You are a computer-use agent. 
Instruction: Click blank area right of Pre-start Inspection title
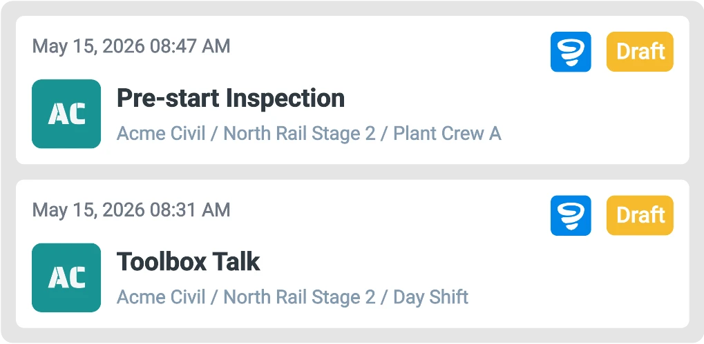tap(516, 99)
